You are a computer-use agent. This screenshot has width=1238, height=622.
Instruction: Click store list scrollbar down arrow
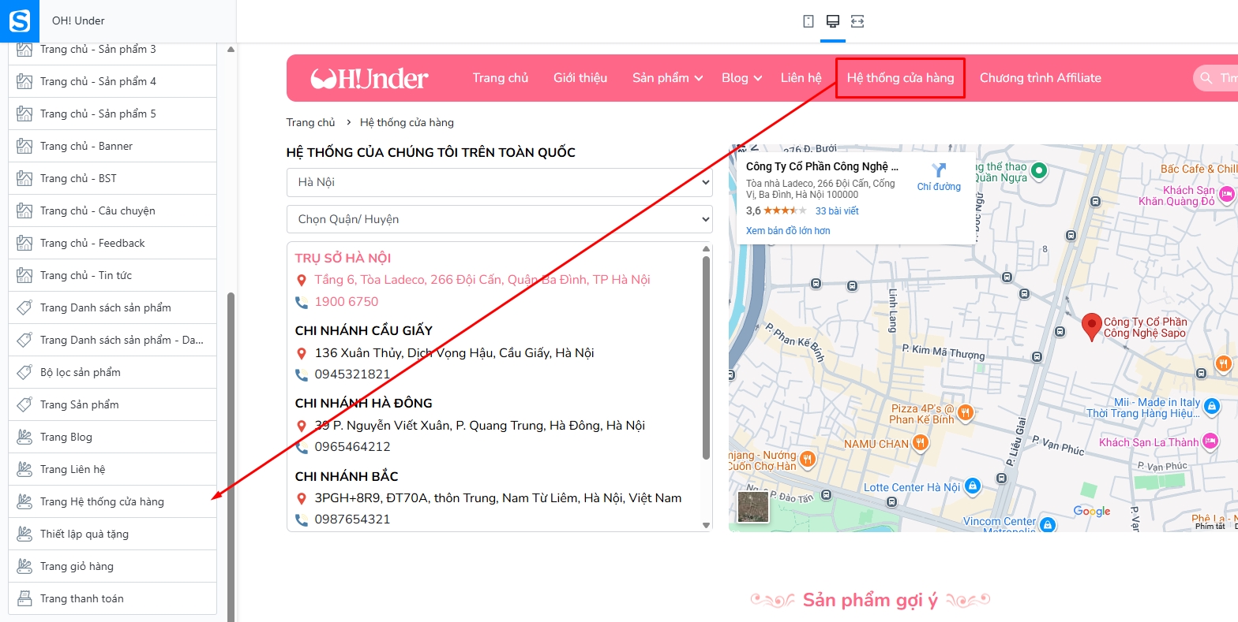(x=706, y=525)
